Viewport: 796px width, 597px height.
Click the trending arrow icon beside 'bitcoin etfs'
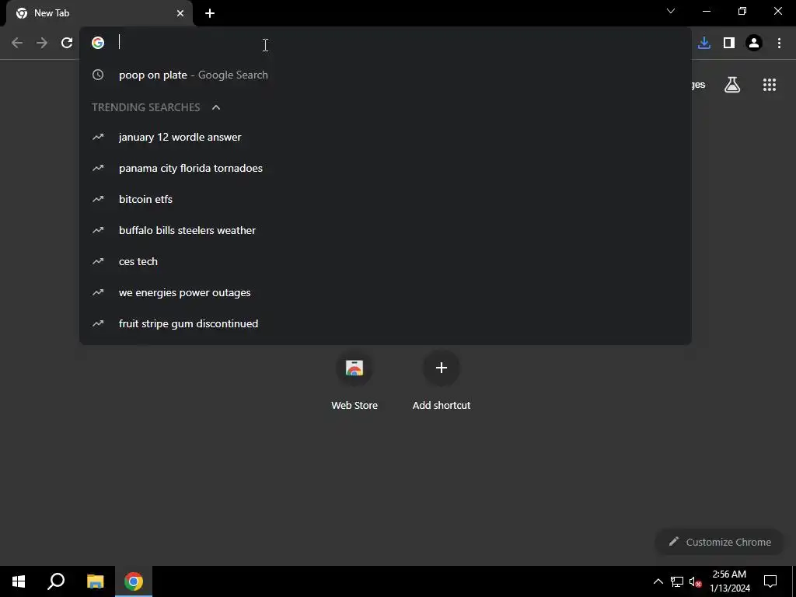click(98, 199)
